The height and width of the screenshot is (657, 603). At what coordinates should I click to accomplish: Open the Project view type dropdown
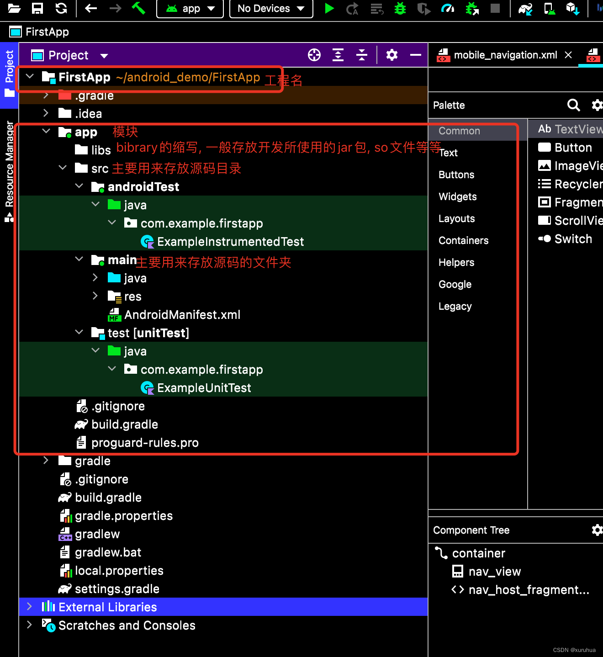pos(104,56)
